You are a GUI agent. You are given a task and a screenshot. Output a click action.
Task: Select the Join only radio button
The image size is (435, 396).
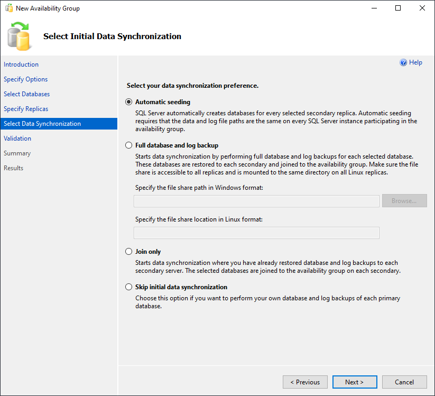(x=129, y=252)
